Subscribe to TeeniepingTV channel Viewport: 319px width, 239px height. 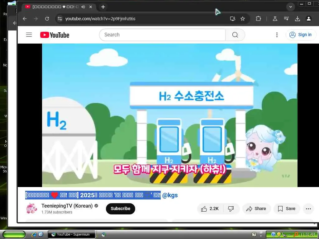coord(121,209)
